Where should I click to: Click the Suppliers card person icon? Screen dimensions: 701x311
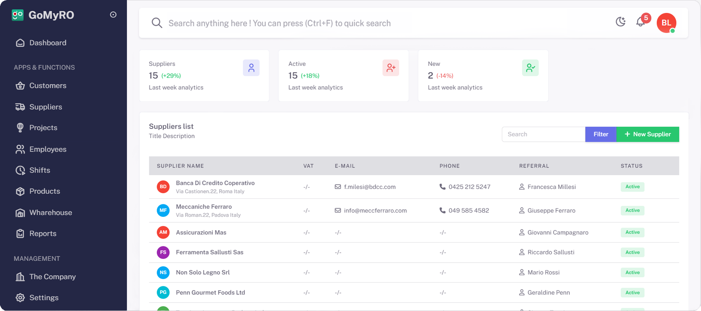coord(251,68)
